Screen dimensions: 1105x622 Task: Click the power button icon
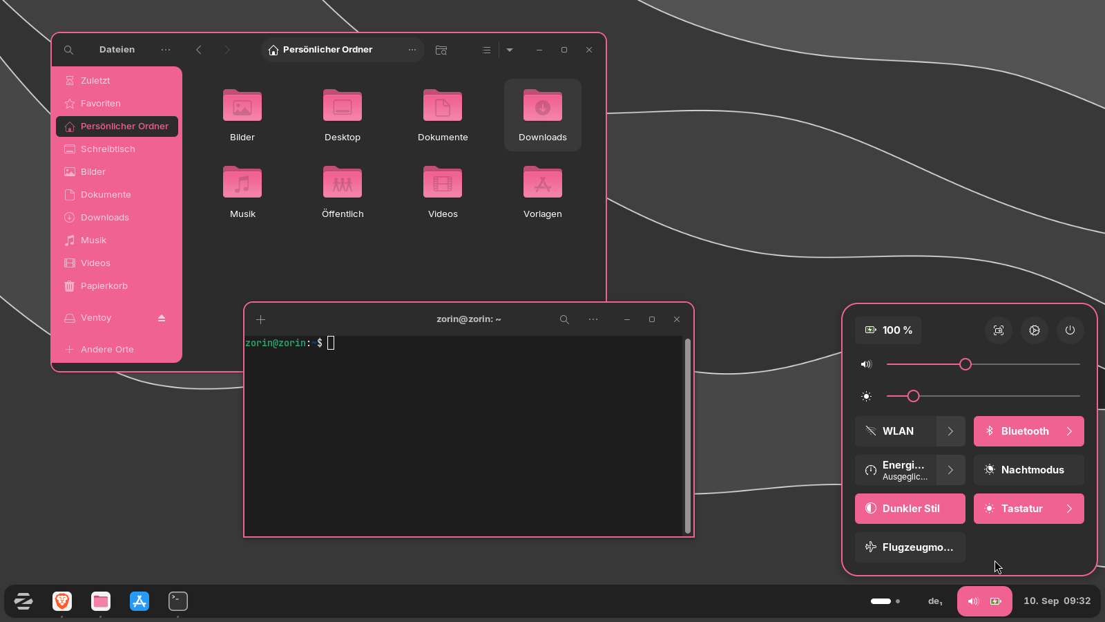[1070, 330]
